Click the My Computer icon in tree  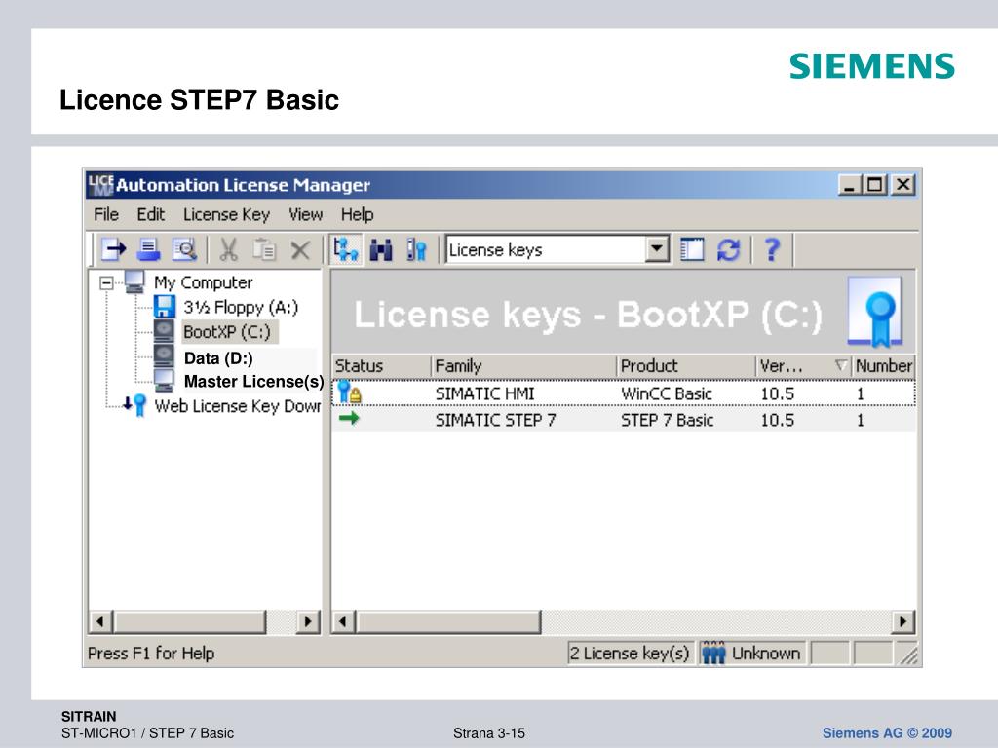(x=134, y=281)
